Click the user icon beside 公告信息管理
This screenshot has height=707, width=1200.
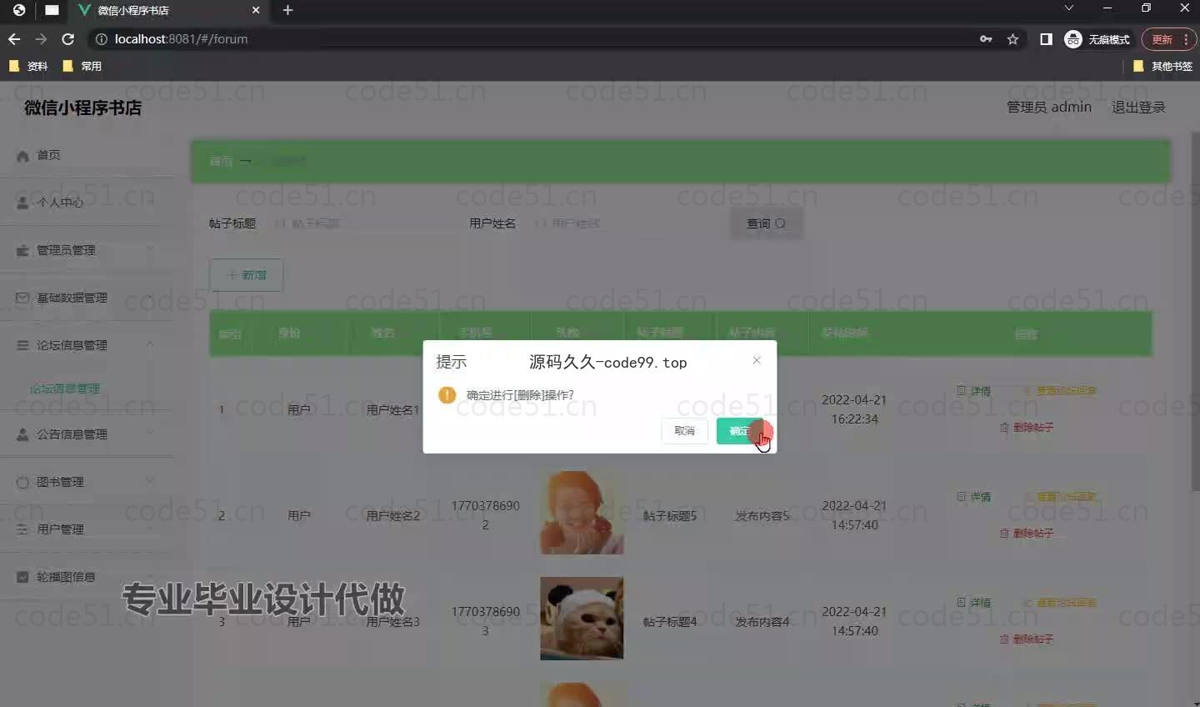click(23, 434)
